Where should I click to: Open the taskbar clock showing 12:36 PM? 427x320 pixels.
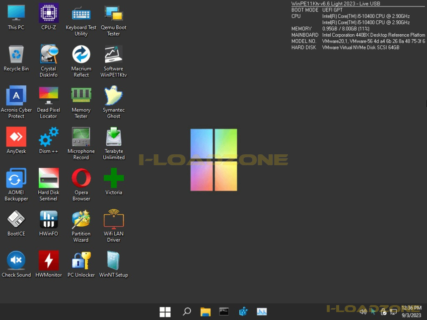412,312
